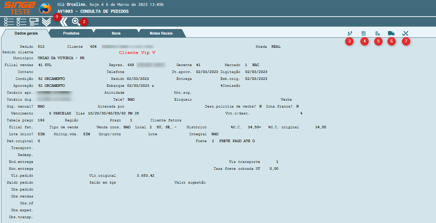Open the document icon above marker 4
The image size is (436, 223).
pos(364,33)
